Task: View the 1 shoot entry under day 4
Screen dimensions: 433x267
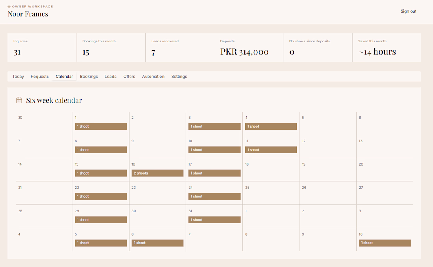Action: click(x=271, y=127)
